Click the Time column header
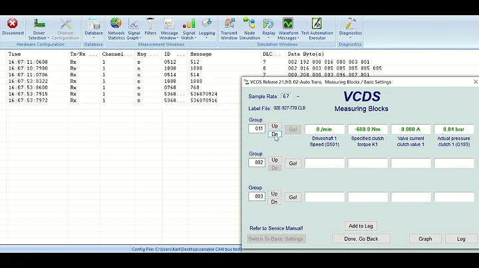The image size is (479, 268). click(15, 54)
